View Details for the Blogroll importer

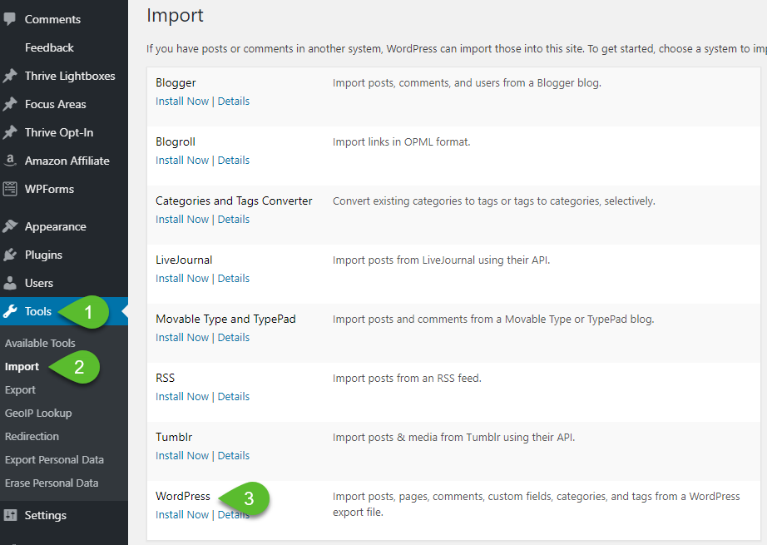(234, 160)
